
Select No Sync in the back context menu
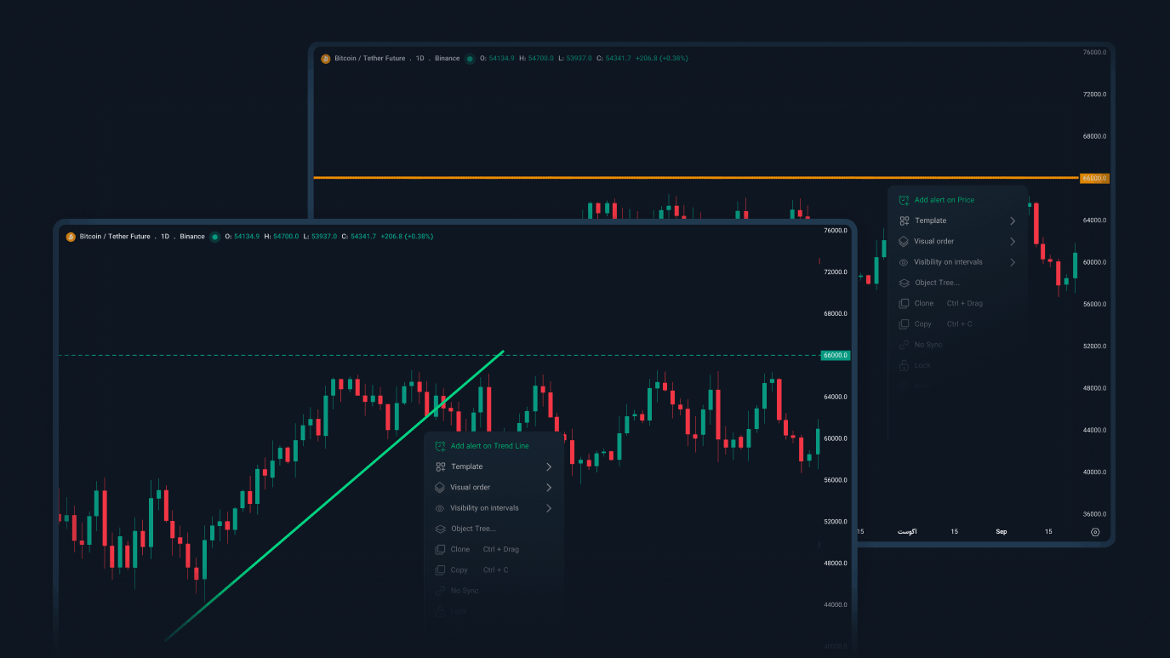(x=928, y=345)
